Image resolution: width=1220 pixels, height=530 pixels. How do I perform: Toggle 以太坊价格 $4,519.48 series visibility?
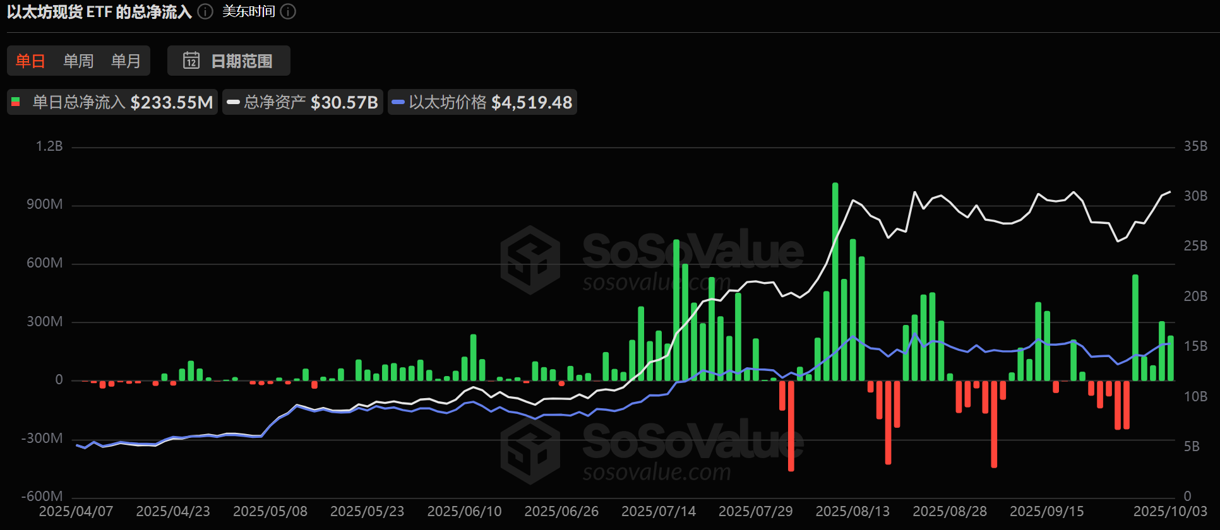point(482,102)
